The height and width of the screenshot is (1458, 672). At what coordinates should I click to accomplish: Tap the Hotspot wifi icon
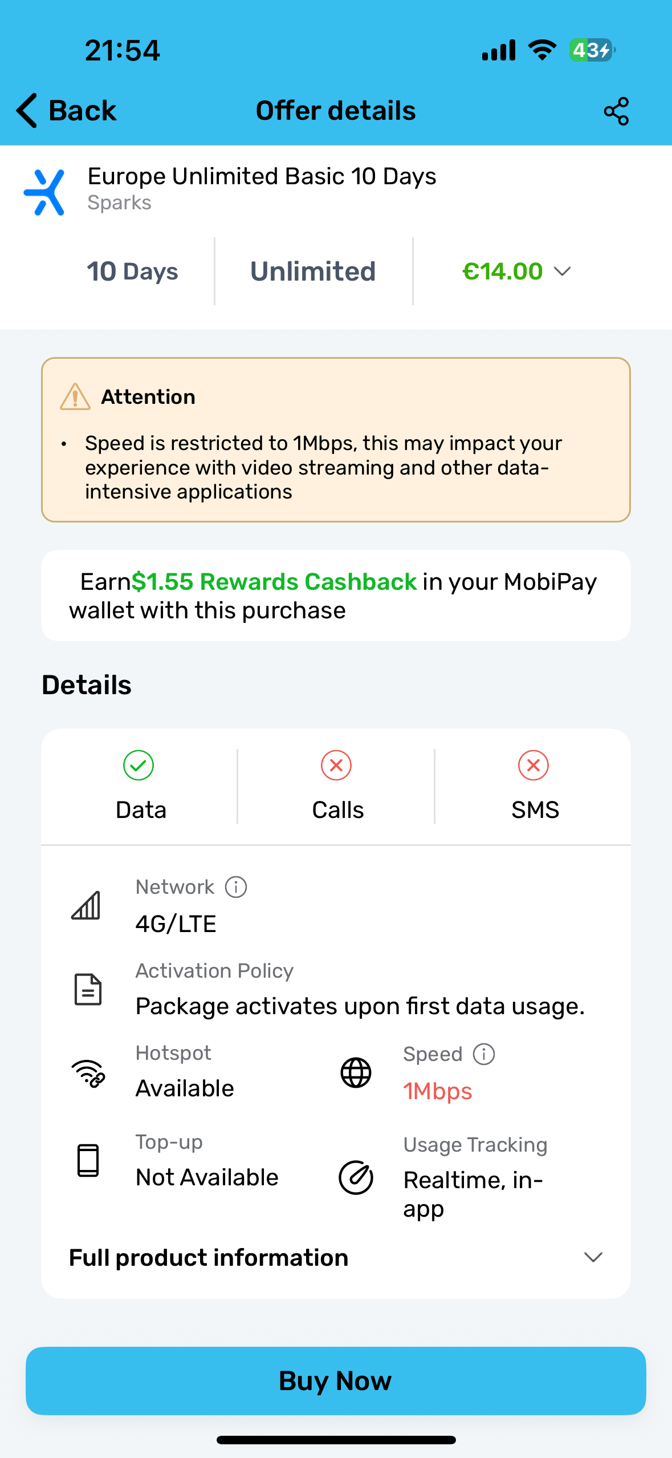88,1073
